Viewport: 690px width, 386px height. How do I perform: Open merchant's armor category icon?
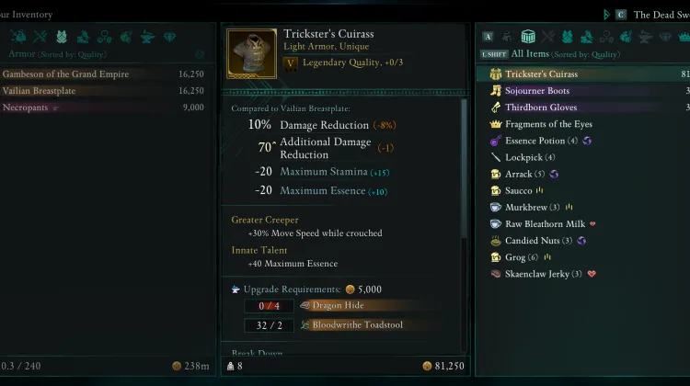tap(568, 37)
